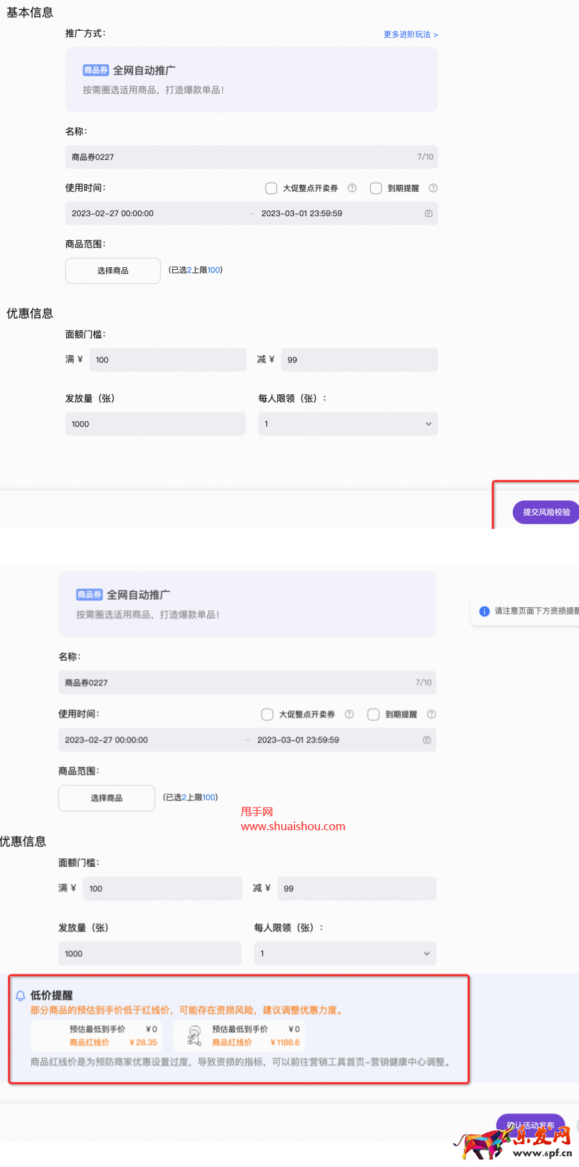
Task: Click help icon beside upper form's 大促整点开卖券
Action: (x=352, y=188)
